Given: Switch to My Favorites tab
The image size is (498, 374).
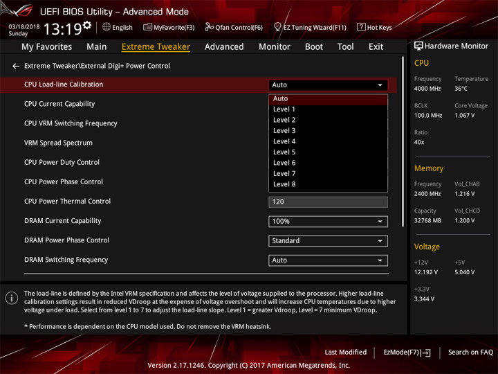Looking at the screenshot, I should coord(47,47).
